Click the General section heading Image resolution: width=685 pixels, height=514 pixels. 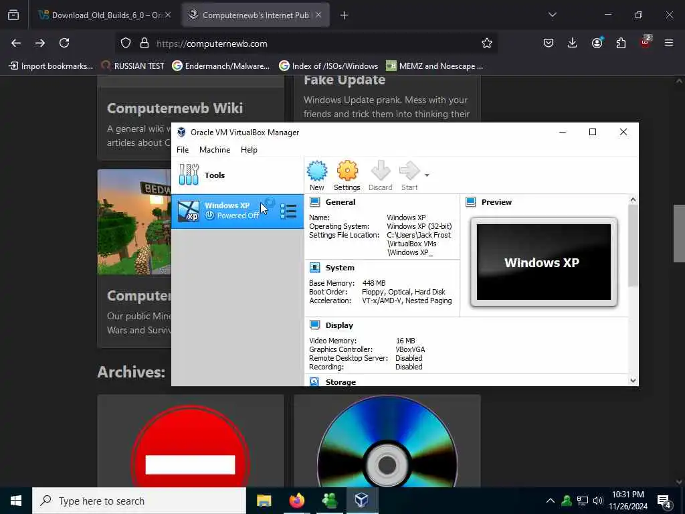pyautogui.click(x=340, y=202)
